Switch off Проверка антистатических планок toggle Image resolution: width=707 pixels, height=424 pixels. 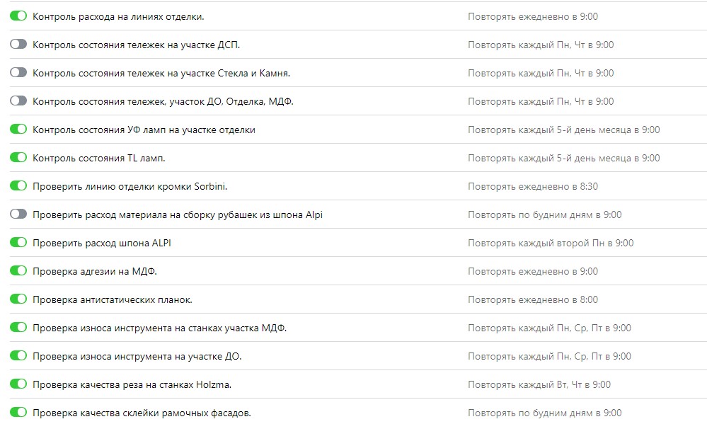coord(18,299)
